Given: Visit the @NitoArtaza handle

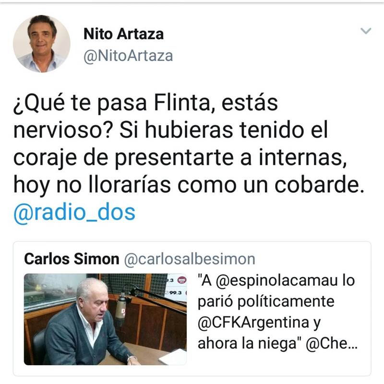Looking at the screenshot, I should (128, 56).
